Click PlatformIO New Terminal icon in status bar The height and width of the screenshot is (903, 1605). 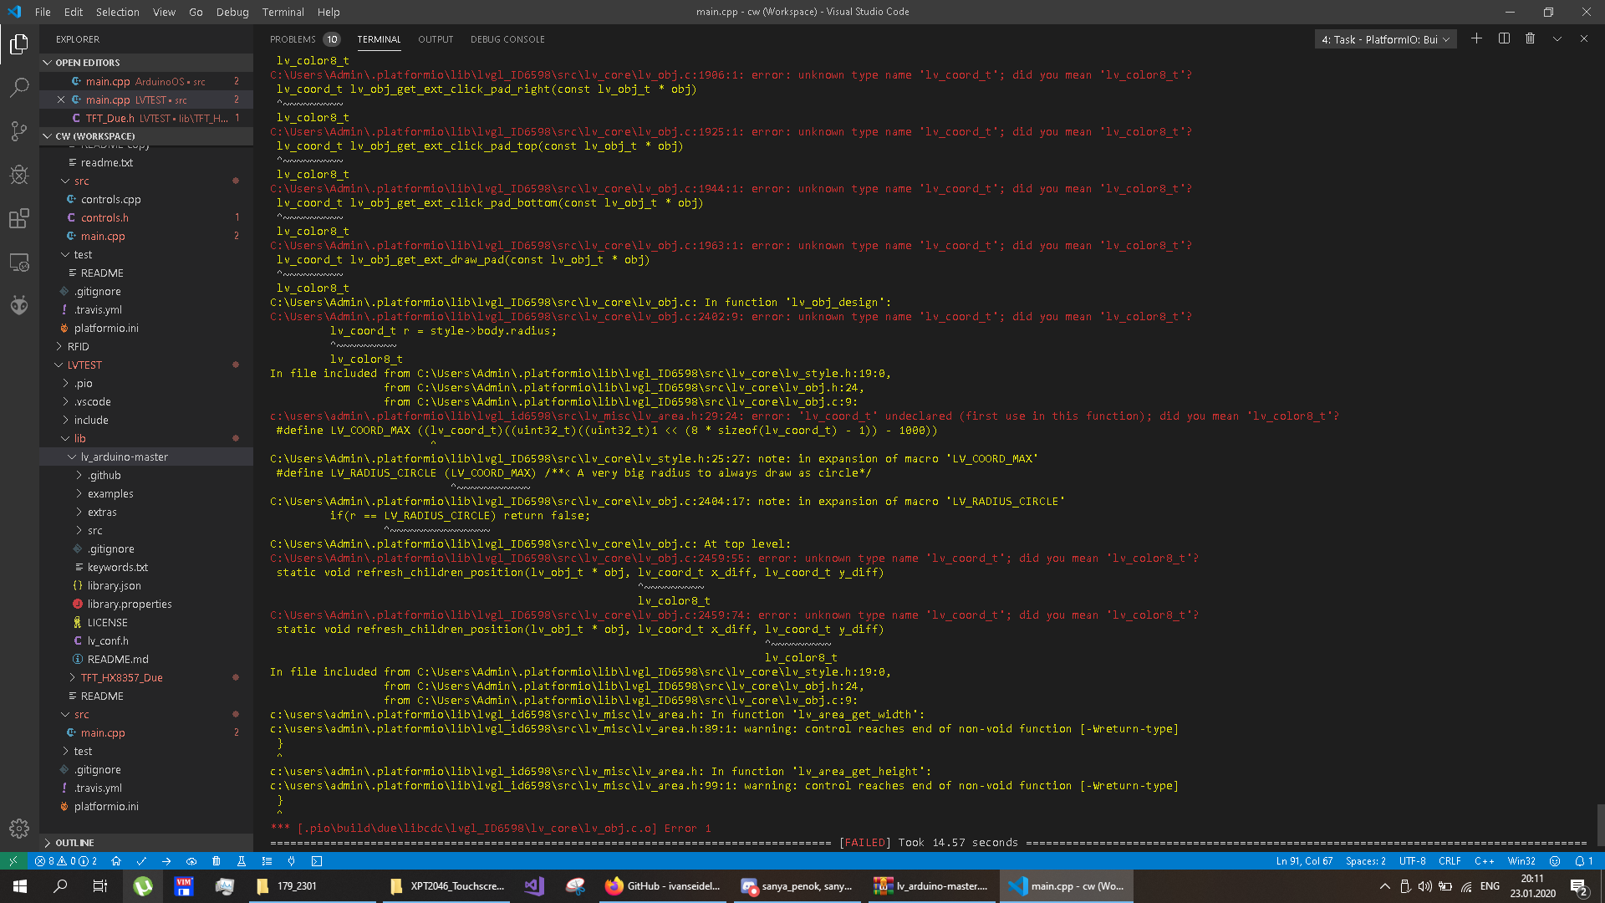pos(317,860)
